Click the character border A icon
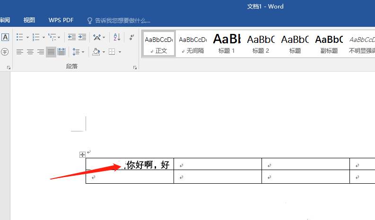 pyautogui.click(x=5, y=37)
